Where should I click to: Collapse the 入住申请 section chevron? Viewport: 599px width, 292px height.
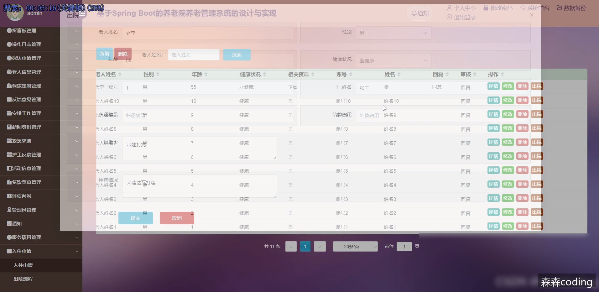(x=77, y=251)
